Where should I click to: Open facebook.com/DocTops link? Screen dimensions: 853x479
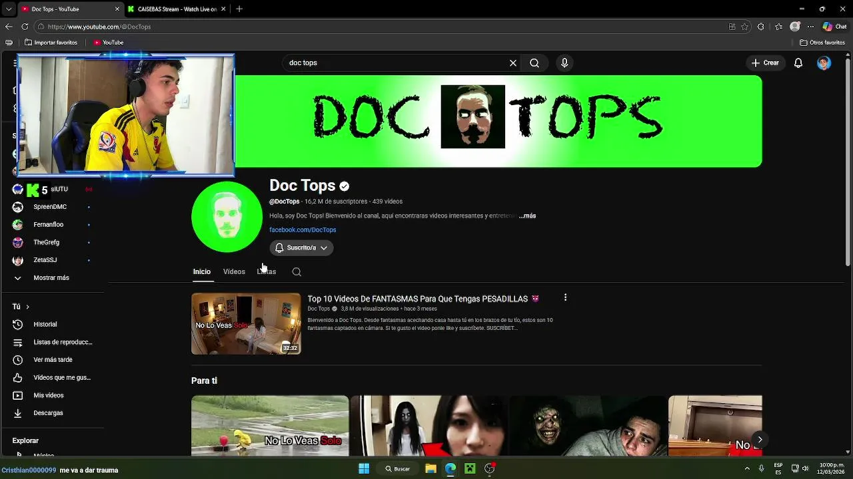(x=303, y=230)
